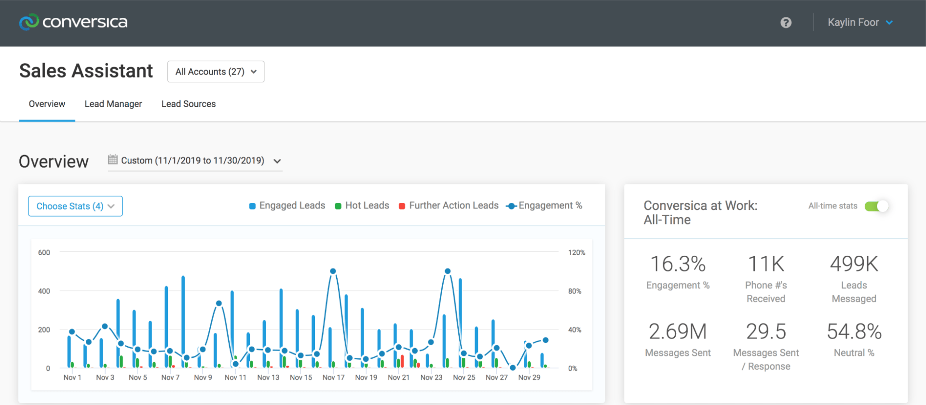Click the 11K Phone #'s Received stat

[x=766, y=279]
